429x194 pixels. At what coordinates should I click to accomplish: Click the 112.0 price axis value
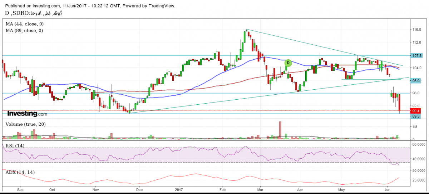coord(417,42)
